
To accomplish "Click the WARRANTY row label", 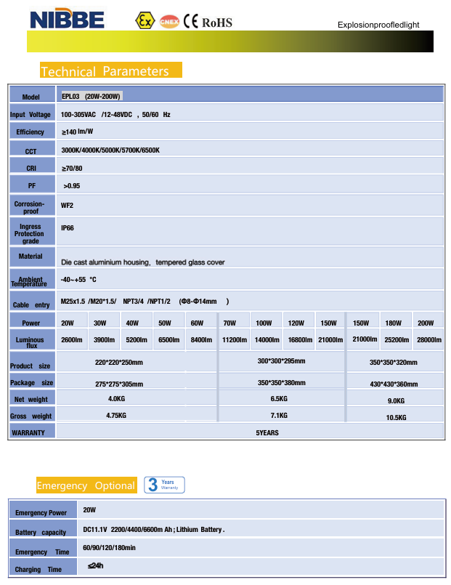I will (x=28, y=433).
